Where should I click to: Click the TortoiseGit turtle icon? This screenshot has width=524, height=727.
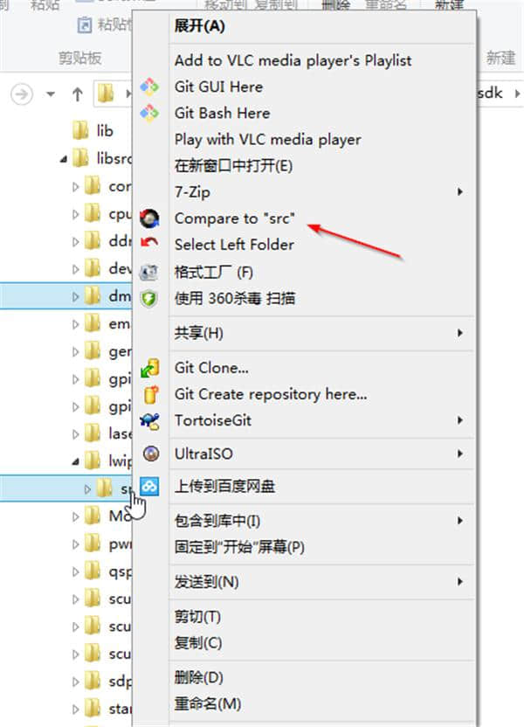tap(149, 421)
